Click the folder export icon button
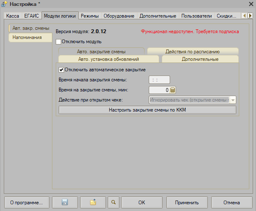Screen dimensions: 256x211 tap(93, 202)
